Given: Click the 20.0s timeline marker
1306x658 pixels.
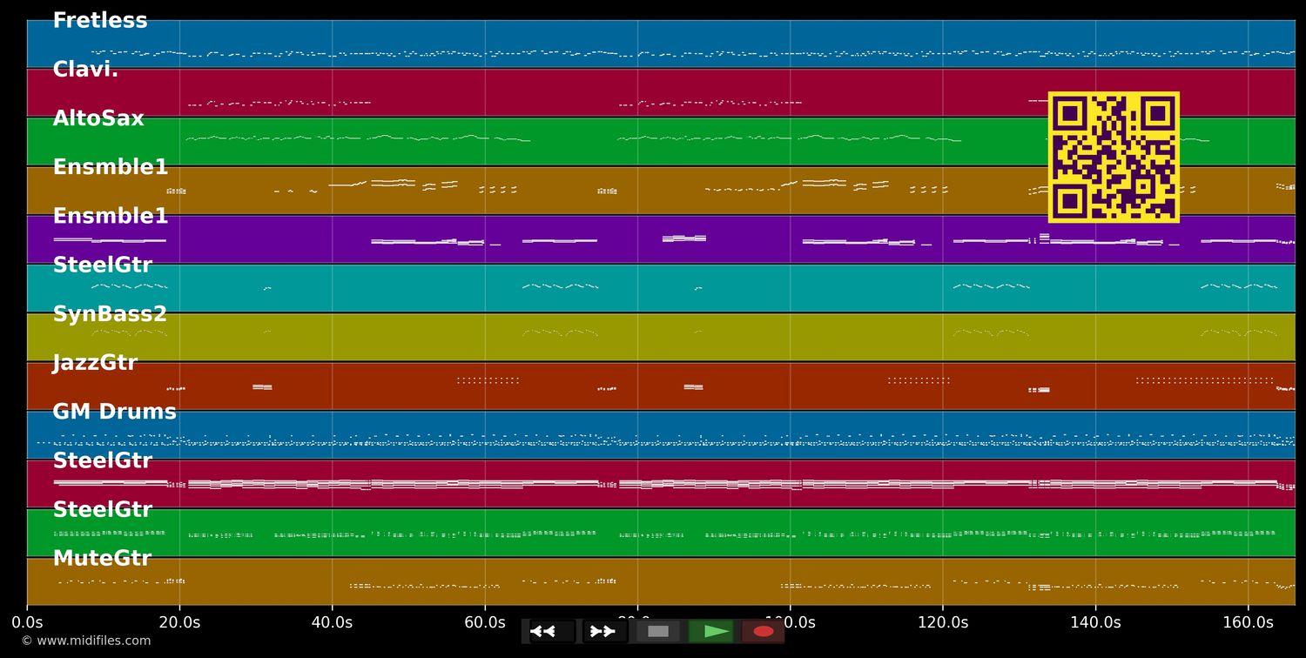Looking at the screenshot, I should (x=179, y=622).
